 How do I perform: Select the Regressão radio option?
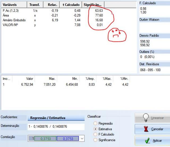[x=95, y=123]
